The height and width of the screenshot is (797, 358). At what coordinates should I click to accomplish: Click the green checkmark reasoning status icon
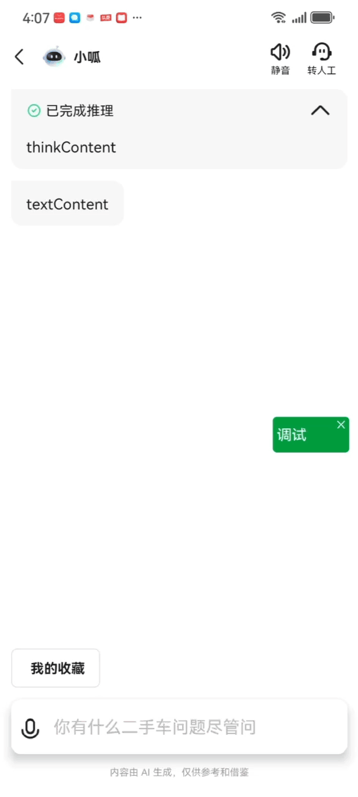(x=34, y=111)
